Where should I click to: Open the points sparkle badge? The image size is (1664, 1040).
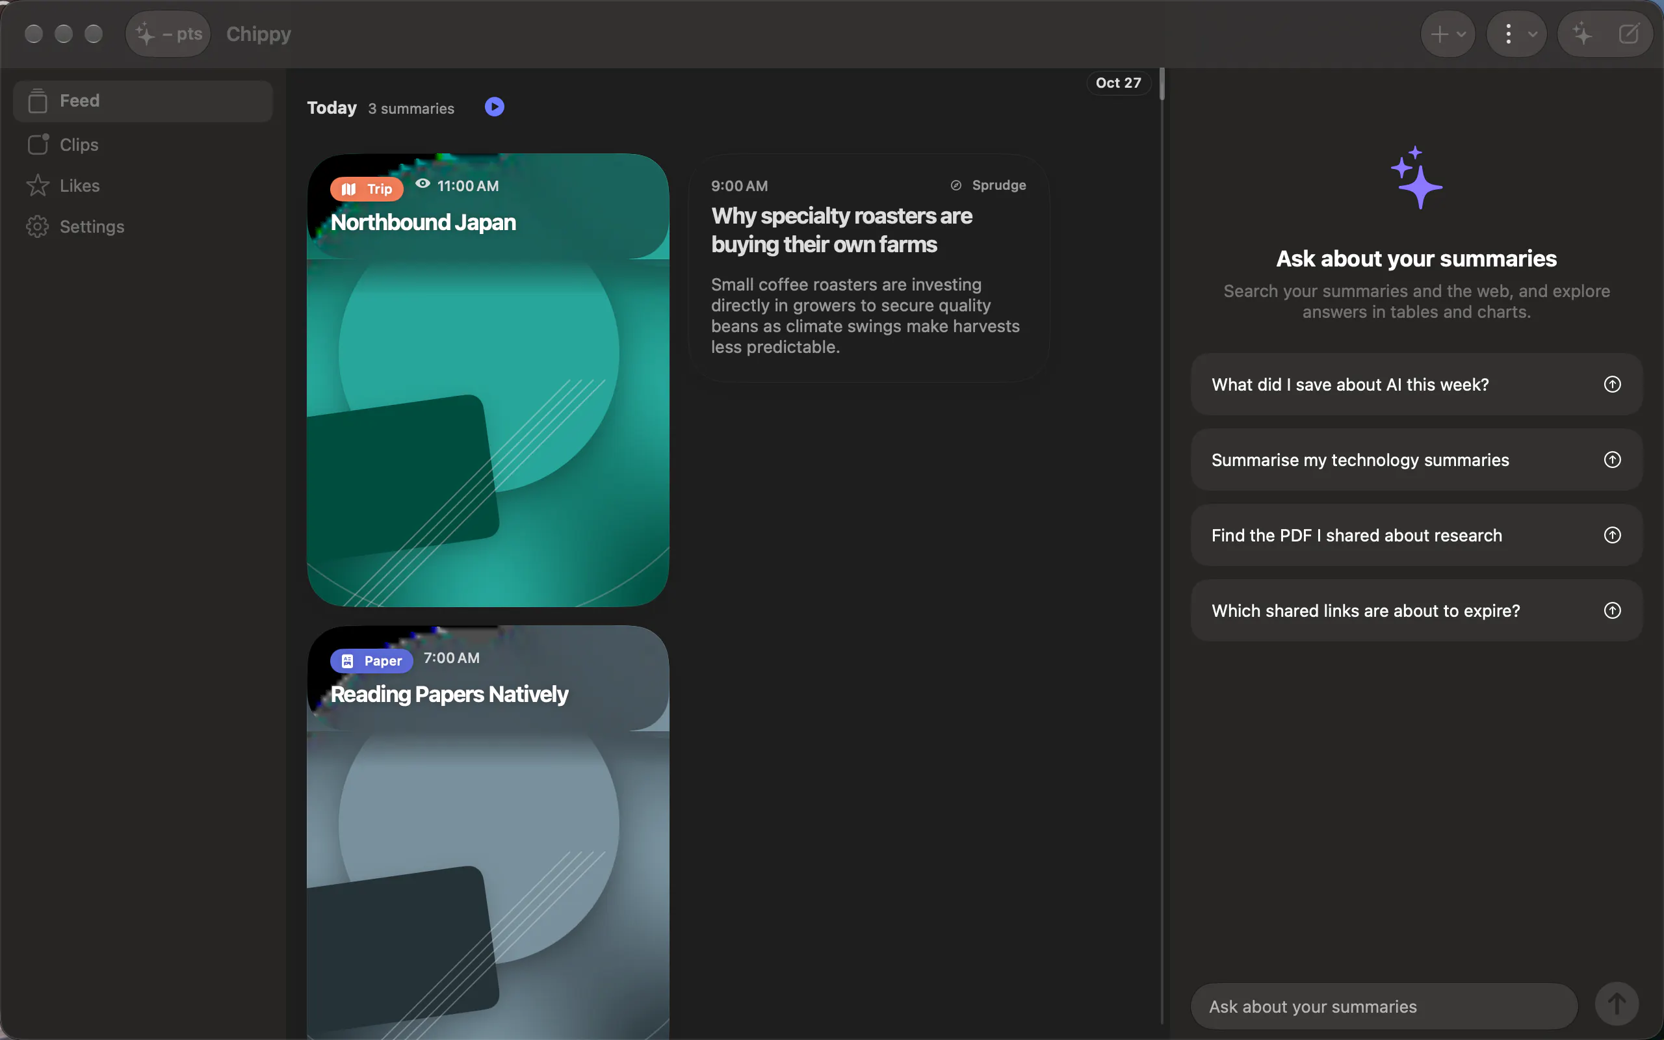pos(168,34)
